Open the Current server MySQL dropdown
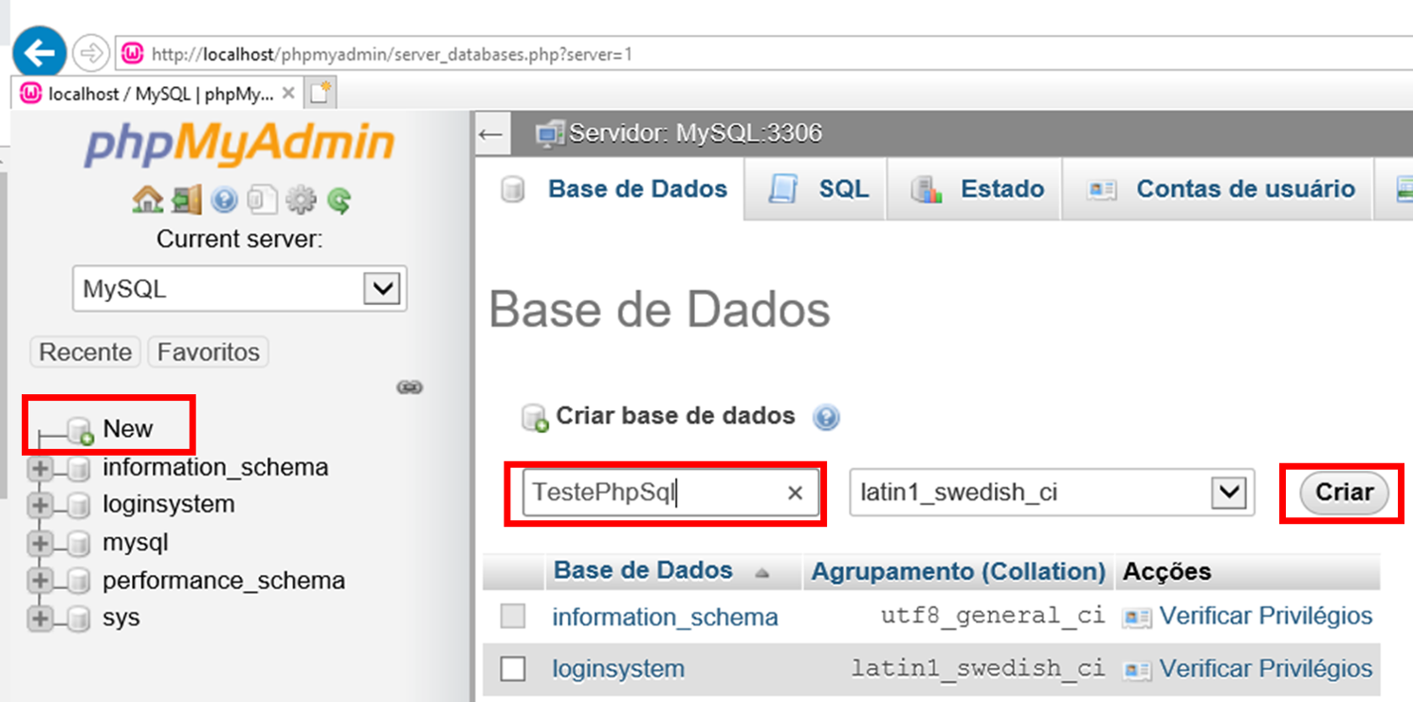The width and height of the screenshot is (1413, 702). pyautogui.click(x=240, y=289)
